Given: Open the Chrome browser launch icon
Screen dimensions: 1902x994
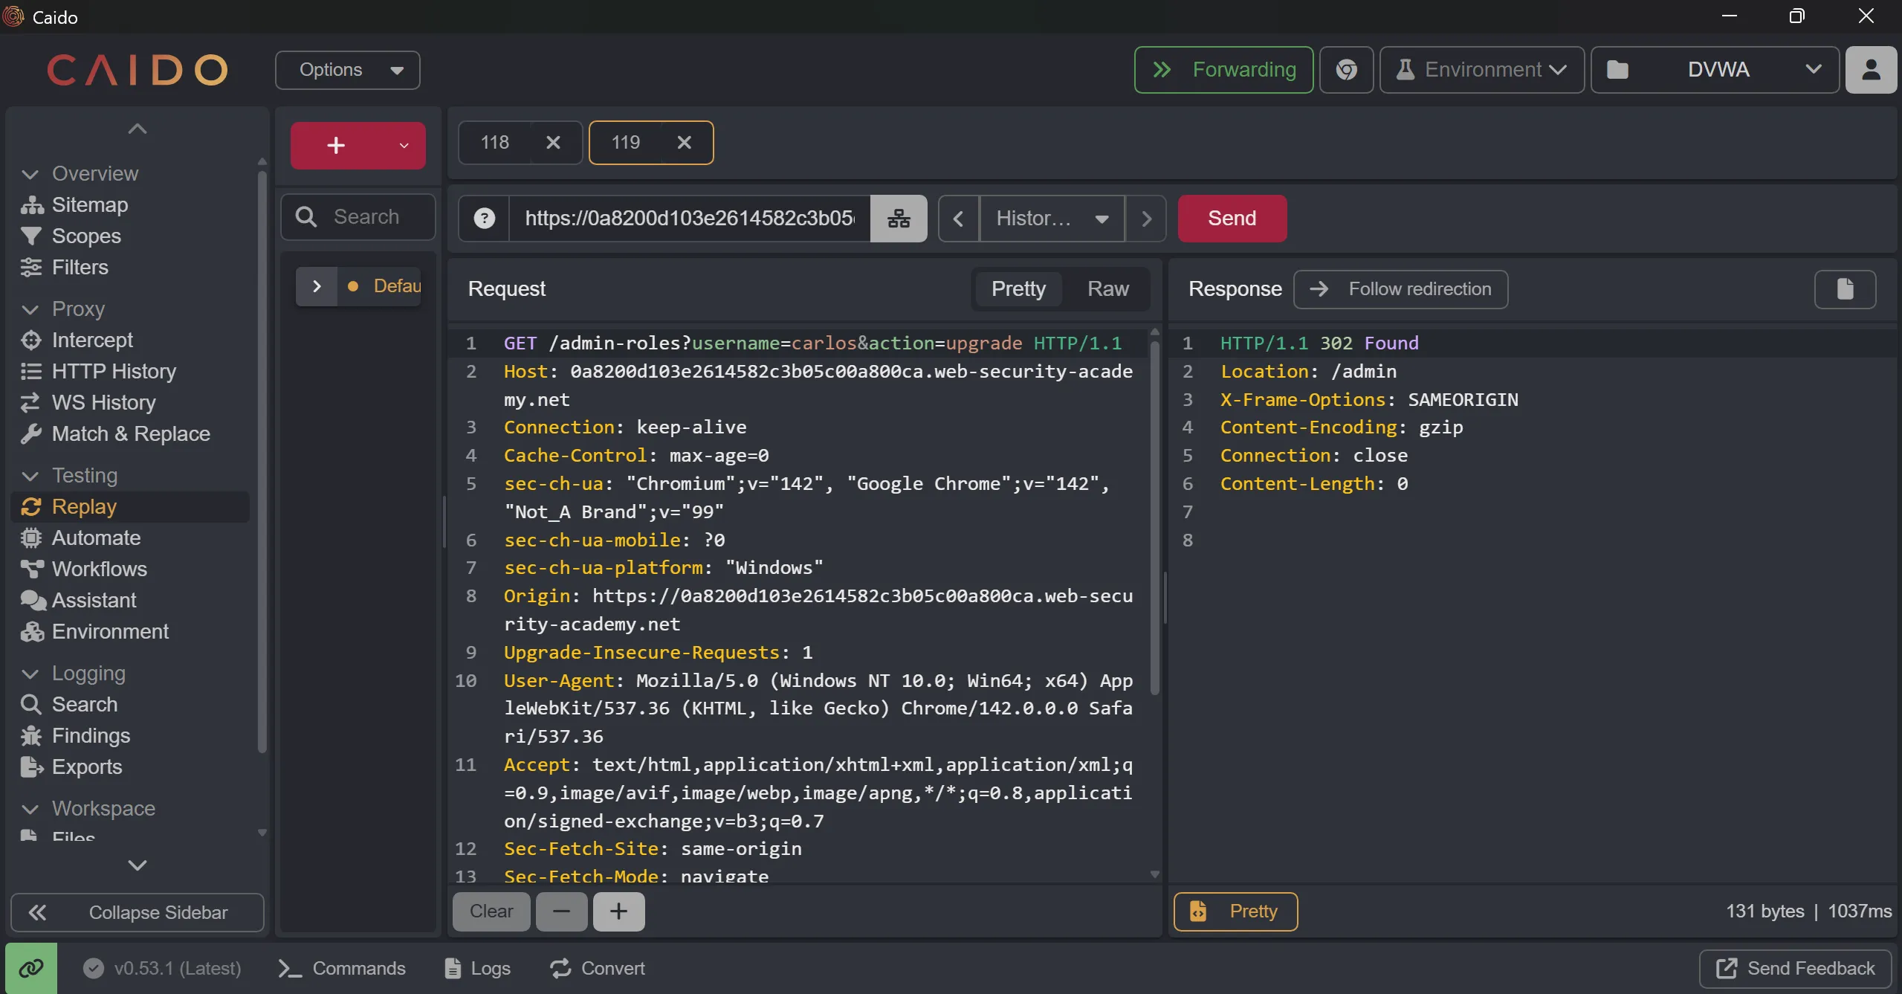Looking at the screenshot, I should pos(1346,70).
